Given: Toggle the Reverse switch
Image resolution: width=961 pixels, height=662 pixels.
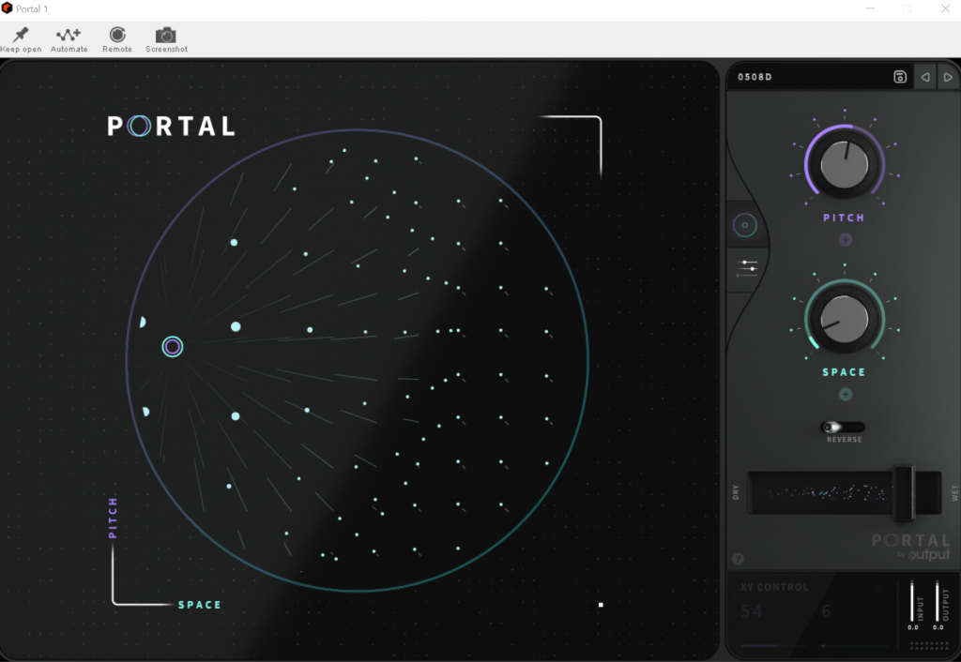Looking at the screenshot, I should coord(843,428).
